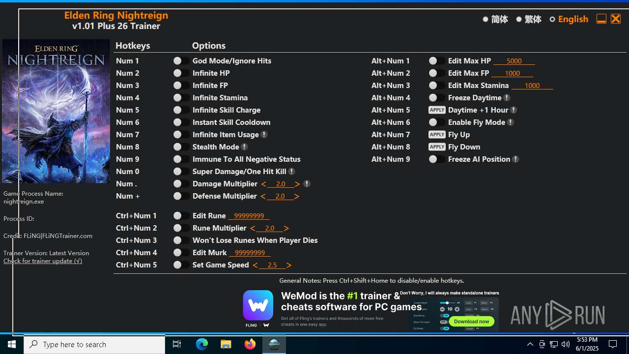Enable Infinite FP
This screenshot has height=354, width=629.
(x=181, y=86)
